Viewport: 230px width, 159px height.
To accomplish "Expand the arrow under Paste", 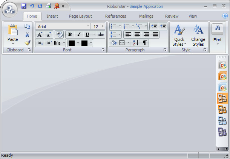I will 13,44.
